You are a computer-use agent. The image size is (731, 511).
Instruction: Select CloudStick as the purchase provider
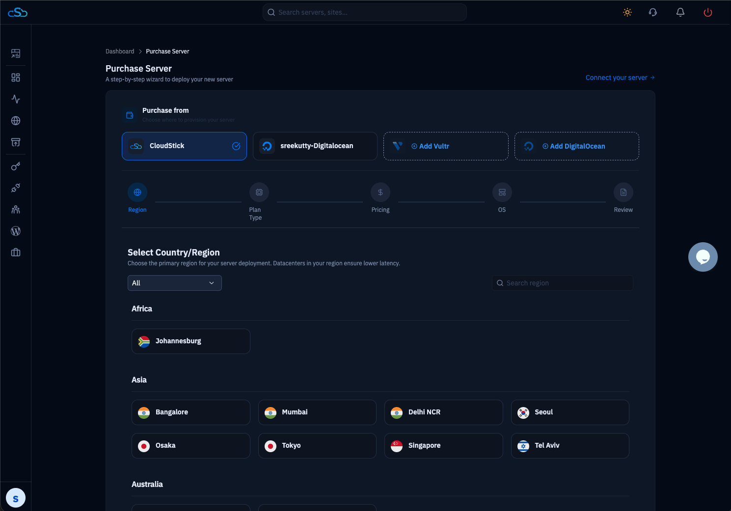[184, 146]
